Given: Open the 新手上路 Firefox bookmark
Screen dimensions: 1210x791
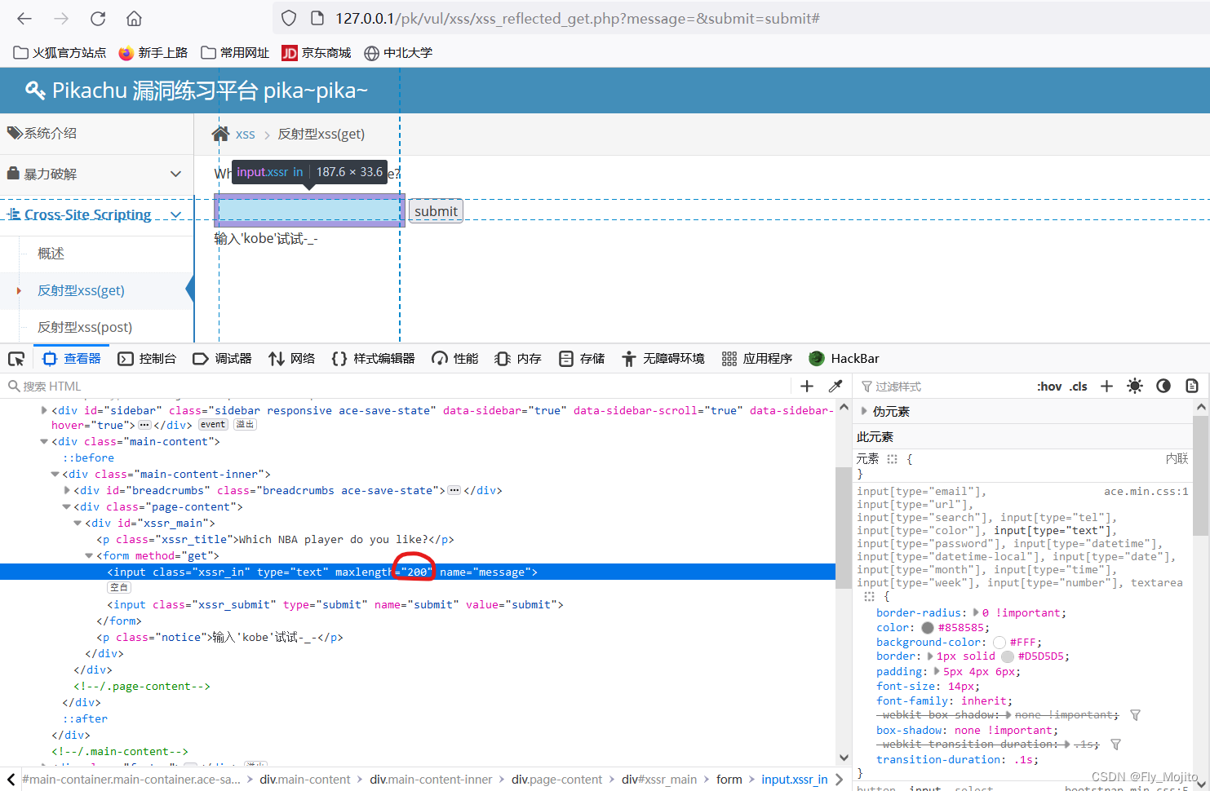Looking at the screenshot, I should pyautogui.click(x=153, y=53).
